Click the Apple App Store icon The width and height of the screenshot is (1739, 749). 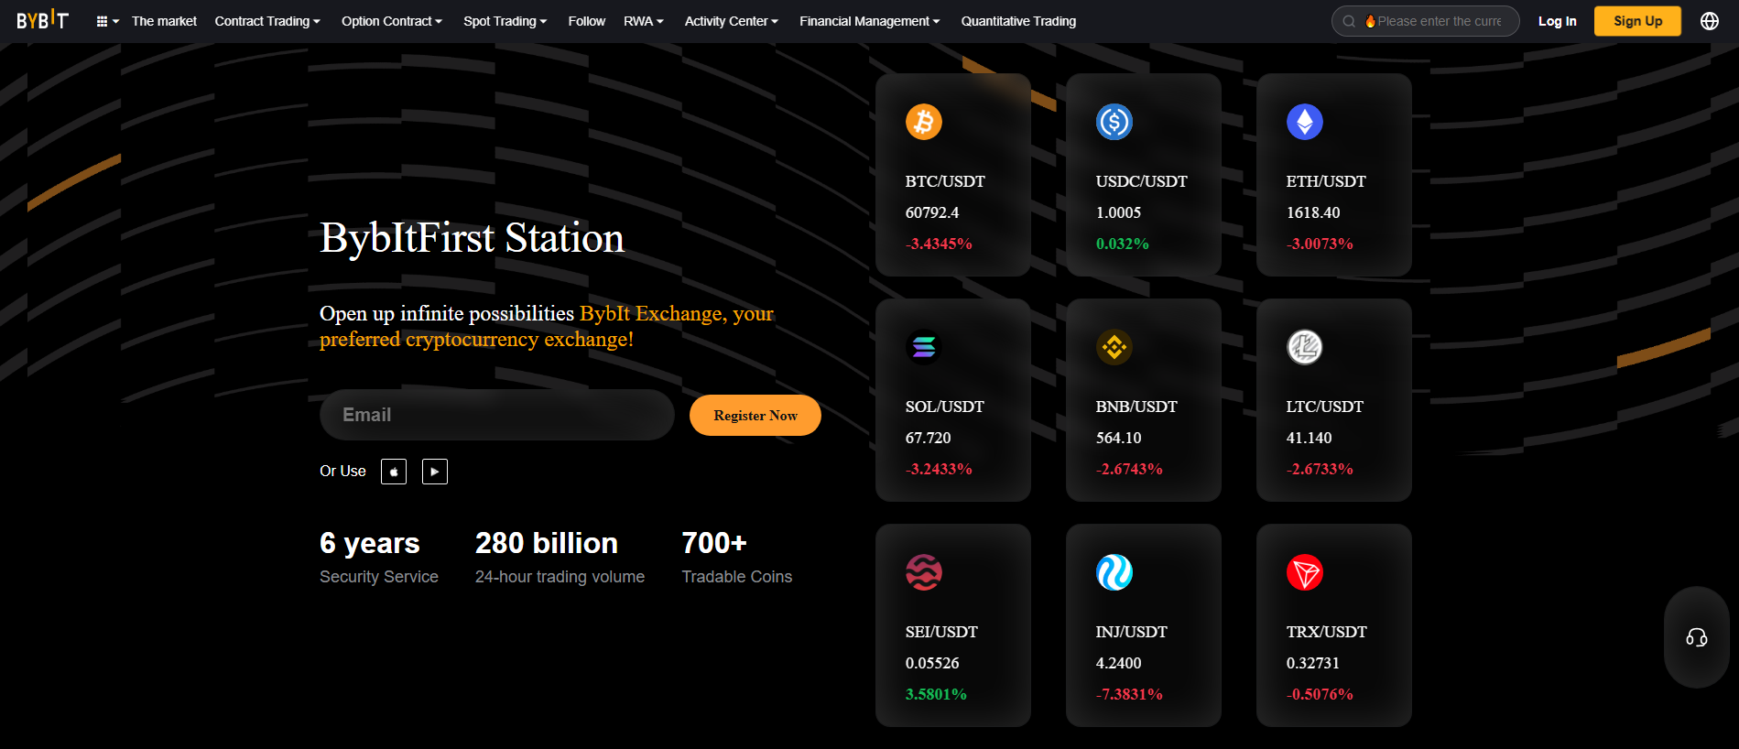[394, 472]
